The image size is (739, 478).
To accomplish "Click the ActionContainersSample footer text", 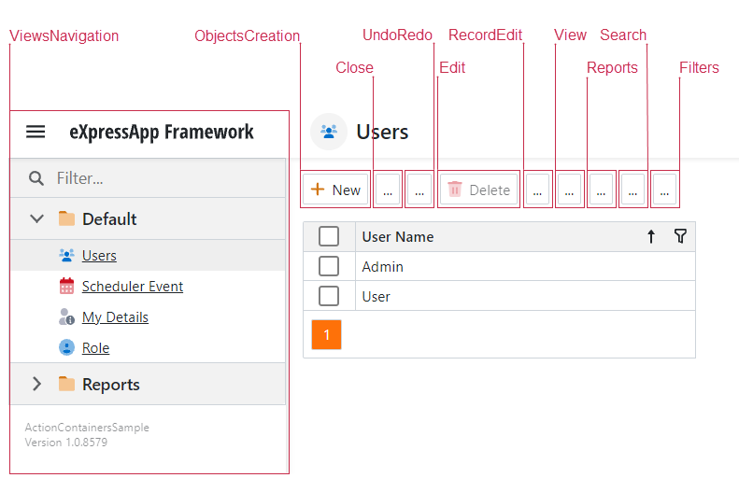I will (87, 428).
